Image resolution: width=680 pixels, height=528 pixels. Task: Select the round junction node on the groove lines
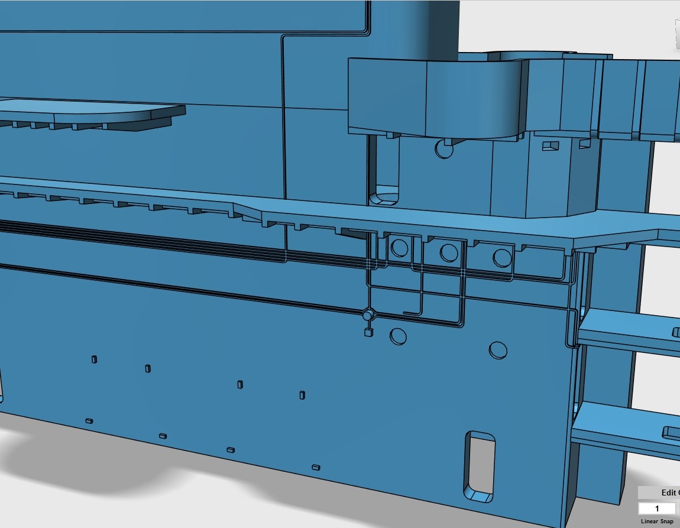368,315
